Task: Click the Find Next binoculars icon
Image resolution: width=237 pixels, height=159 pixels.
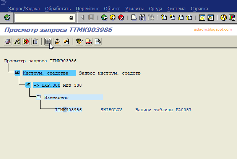Action: click(151, 18)
